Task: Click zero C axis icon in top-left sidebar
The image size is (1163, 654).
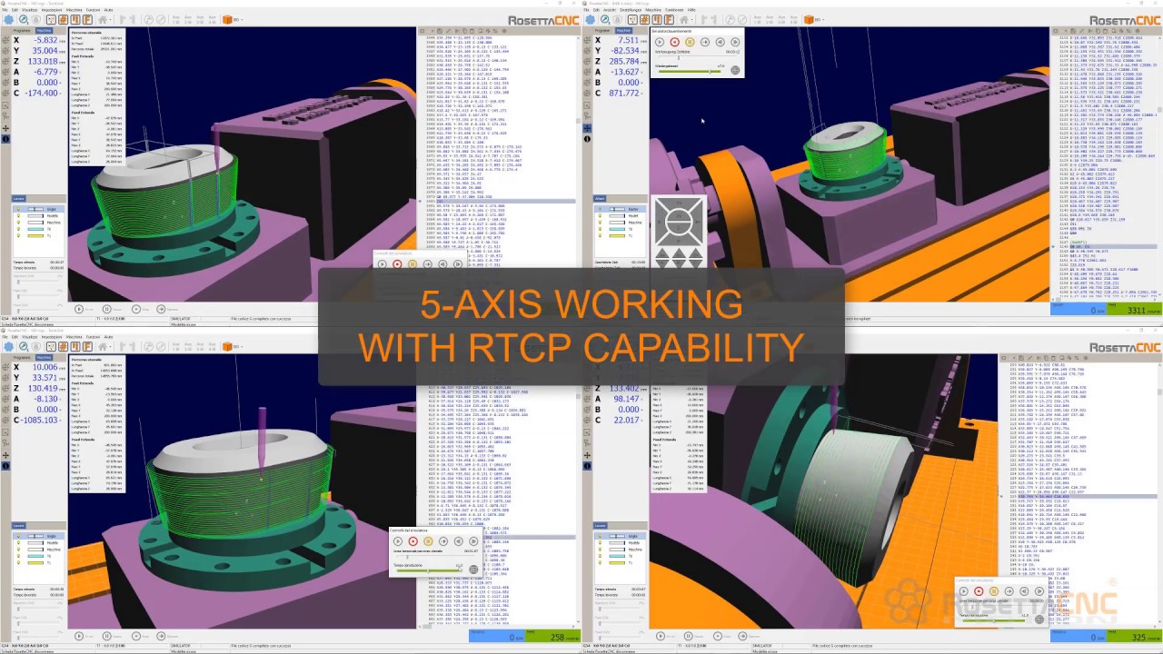Action: coord(5,94)
